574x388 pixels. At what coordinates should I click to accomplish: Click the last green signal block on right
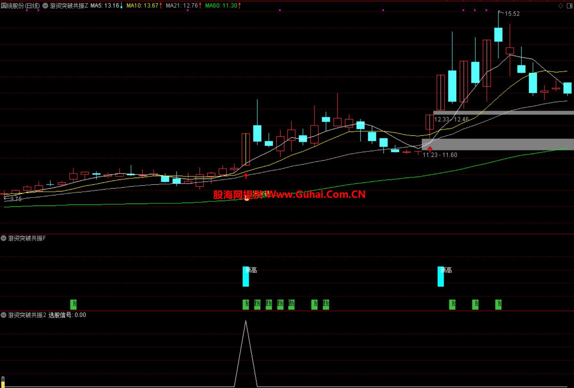click(x=498, y=304)
